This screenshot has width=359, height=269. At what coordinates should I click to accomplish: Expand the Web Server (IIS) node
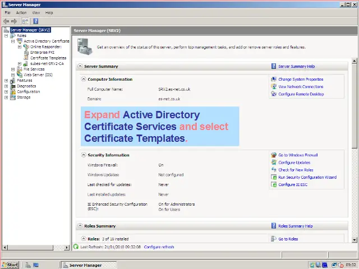pyautogui.click(x=13, y=75)
